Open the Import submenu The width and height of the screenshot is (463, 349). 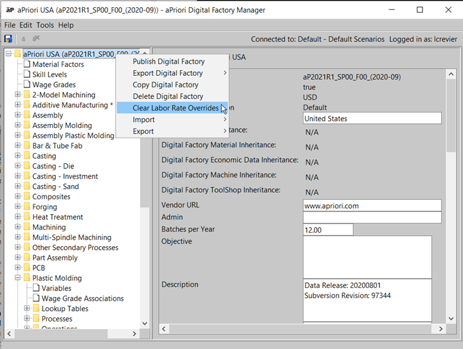[172, 120]
